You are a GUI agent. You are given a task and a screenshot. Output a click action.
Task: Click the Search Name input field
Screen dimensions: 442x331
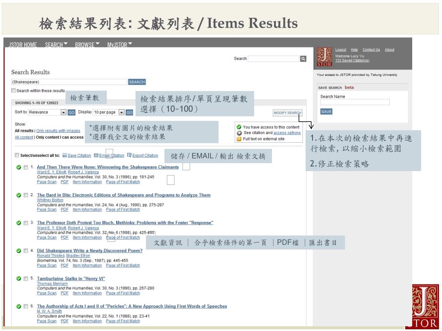(355, 102)
